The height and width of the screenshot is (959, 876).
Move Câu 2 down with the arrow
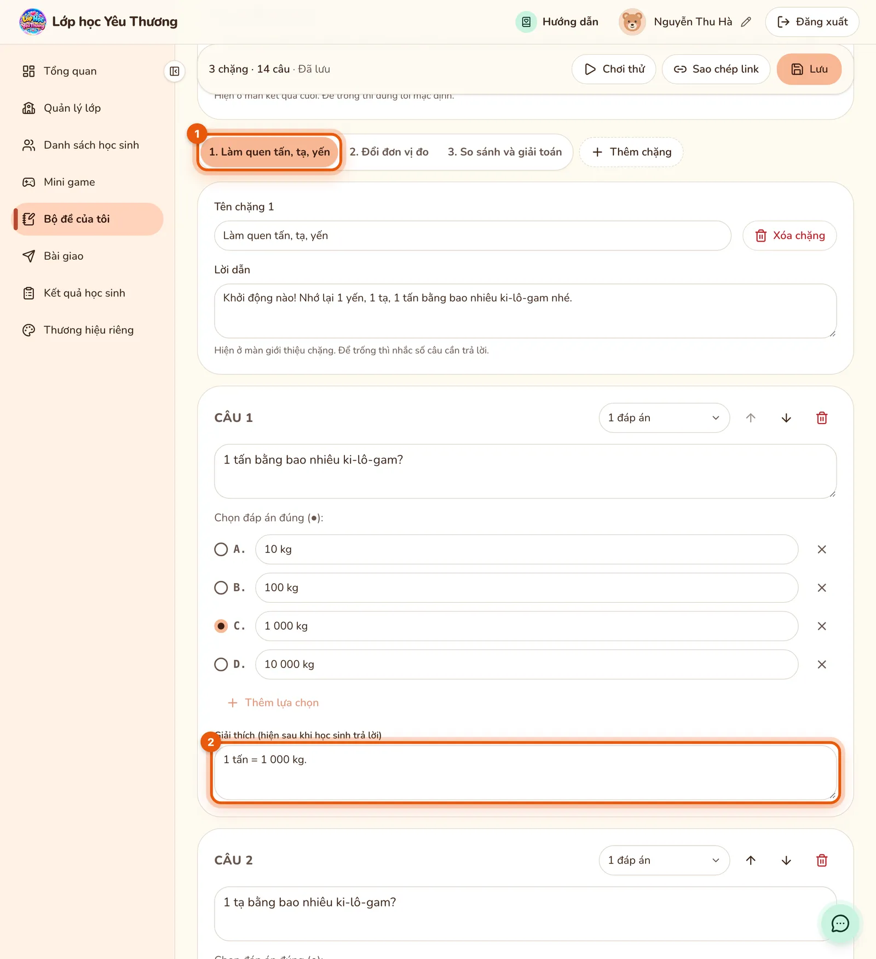[x=786, y=860]
